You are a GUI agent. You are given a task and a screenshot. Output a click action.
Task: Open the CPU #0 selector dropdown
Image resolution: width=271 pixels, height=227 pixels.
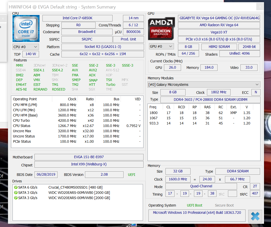[x=25, y=47]
